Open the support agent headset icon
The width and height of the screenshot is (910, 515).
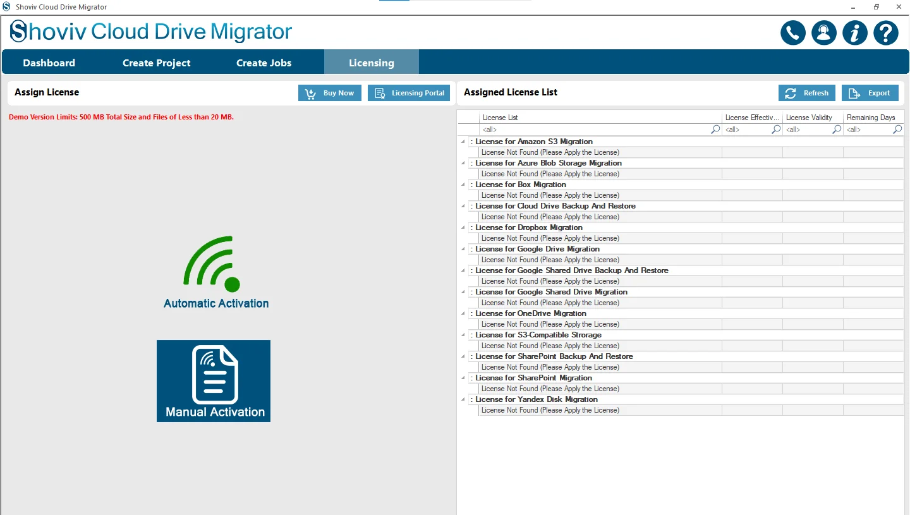pyautogui.click(x=823, y=33)
